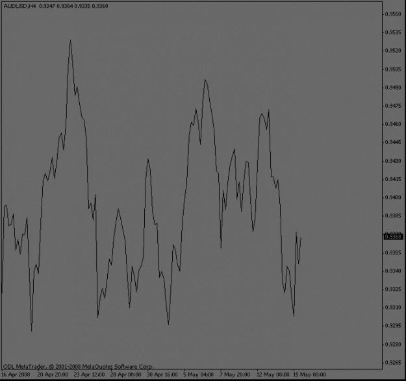Click the 0.9505 price axis label
406x381 pixels.
393,69
